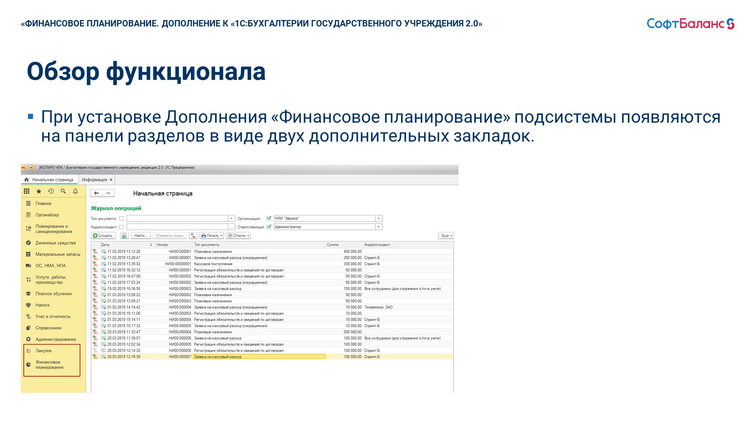Open Учет и отчетность section
This screenshot has height=425, width=756.
(x=53, y=317)
